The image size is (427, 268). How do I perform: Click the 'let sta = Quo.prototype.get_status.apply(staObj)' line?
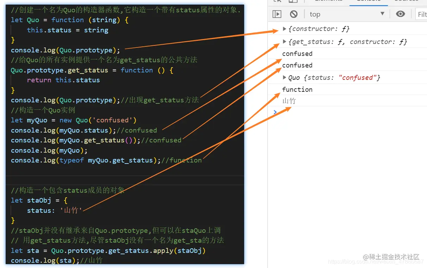108,250
